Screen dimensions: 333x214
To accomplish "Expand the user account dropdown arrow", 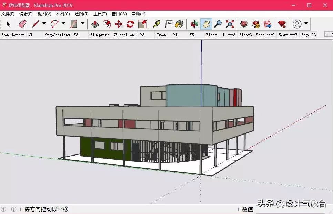I will click(x=306, y=23).
